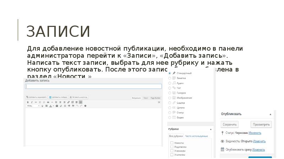Image resolution: width=284 pixels, height=159 pixels.
Task: Insert link with chain icon
Action: [x=68, y=102]
